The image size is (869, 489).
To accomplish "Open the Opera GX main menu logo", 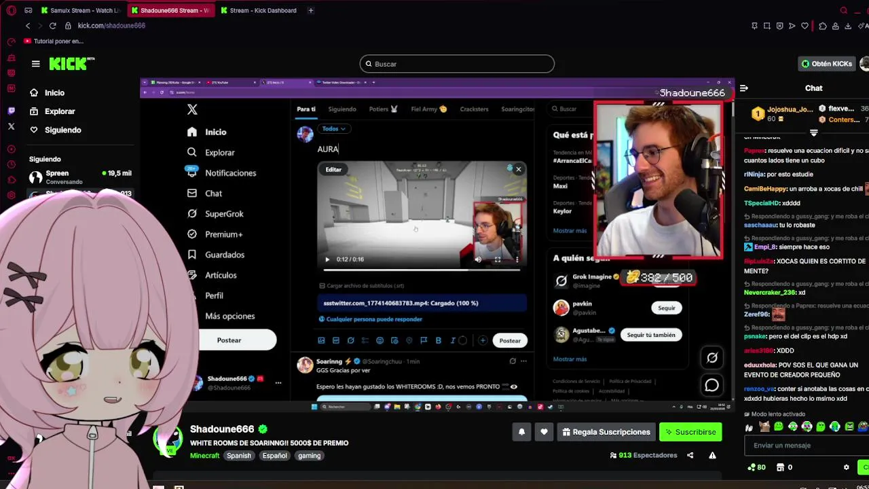I will [x=11, y=10].
